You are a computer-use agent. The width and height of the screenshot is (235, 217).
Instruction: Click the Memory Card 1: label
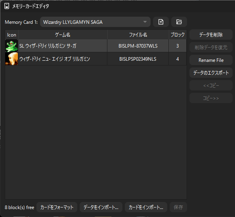pyautogui.click(x=21, y=22)
